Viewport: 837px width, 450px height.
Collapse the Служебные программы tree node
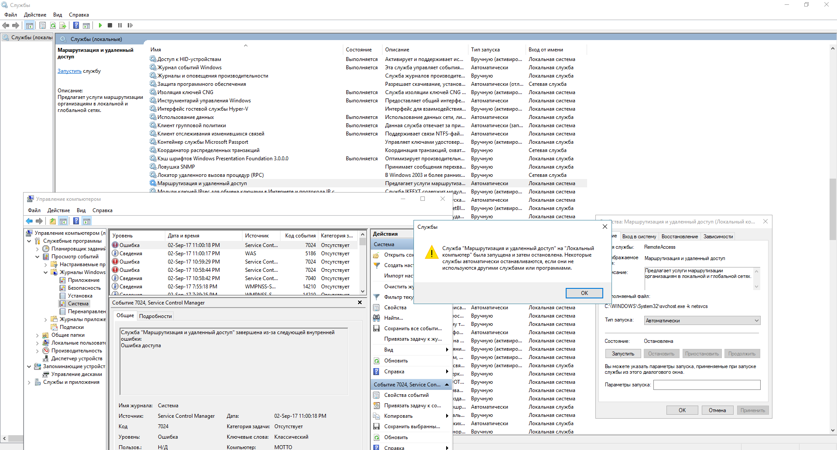click(x=29, y=241)
